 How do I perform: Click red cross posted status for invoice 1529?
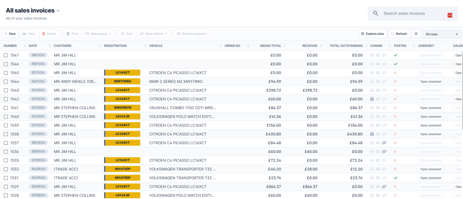click(x=395, y=187)
